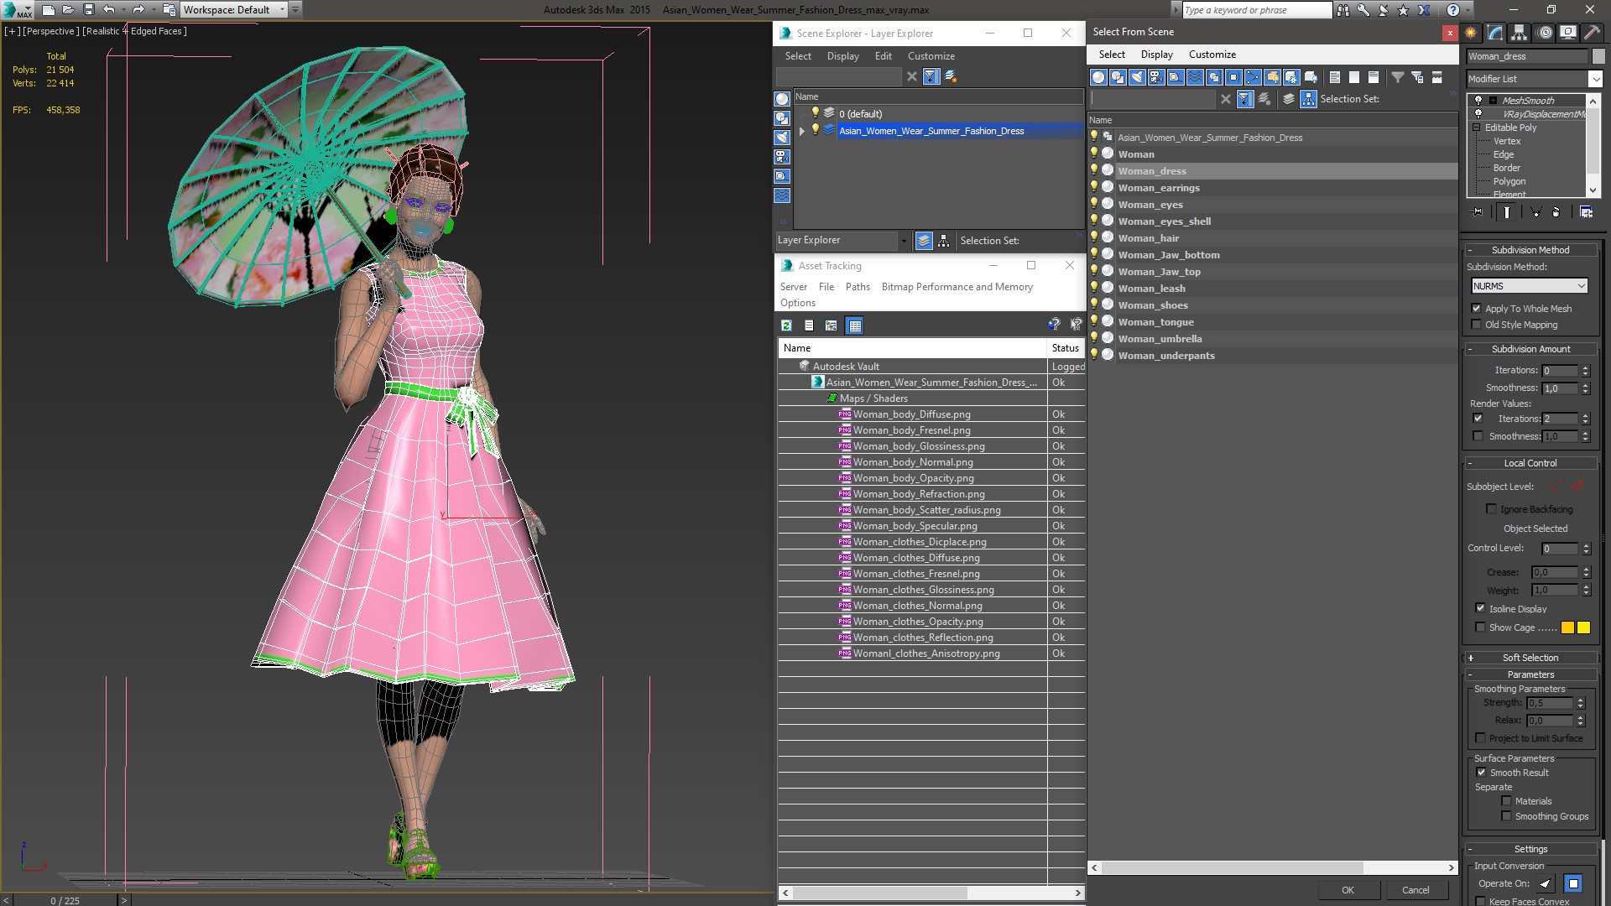Increase viewport Iterations spinner

[1586, 367]
